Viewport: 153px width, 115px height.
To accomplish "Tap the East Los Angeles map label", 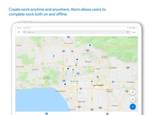I will point(109,91).
